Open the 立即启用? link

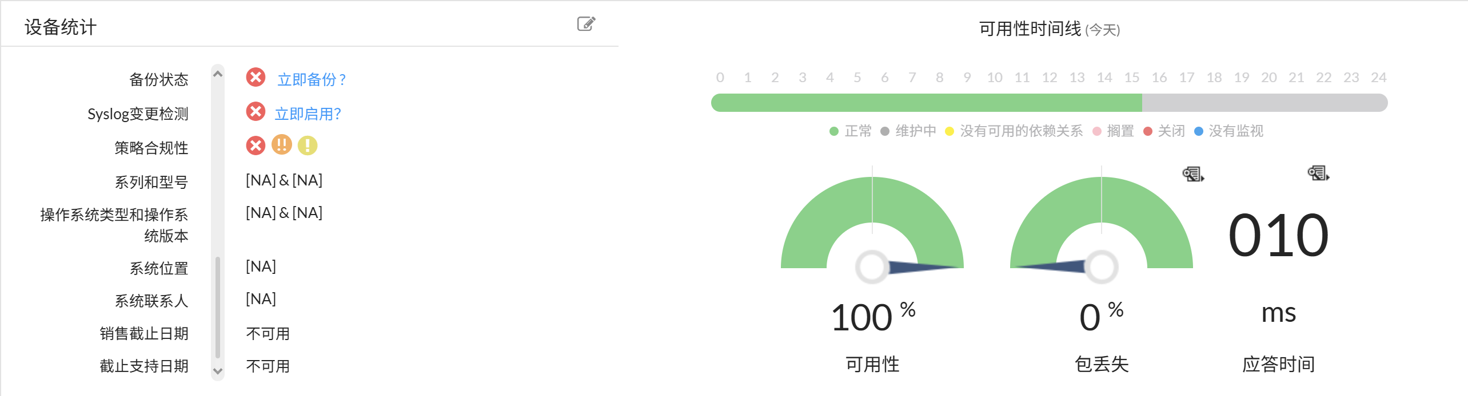click(308, 113)
